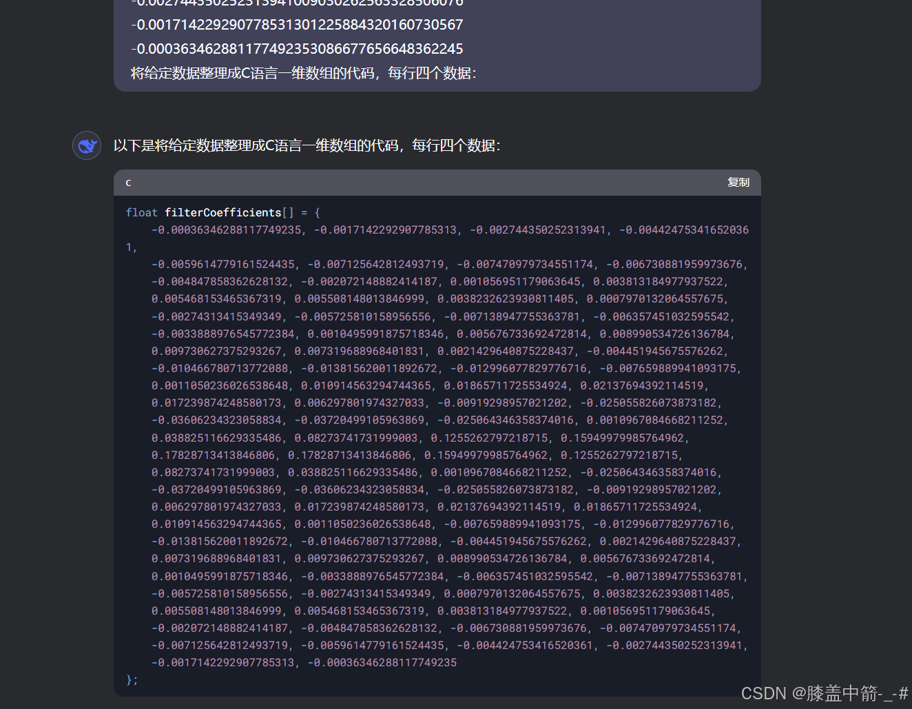This screenshot has width=912, height=709.
Task: Click the opening curly brace after the equals sign
Action: (x=318, y=213)
